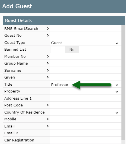The image size is (126, 144).
Task: Open the Post Code lookup chevron
Action: pyautogui.click(x=48, y=105)
